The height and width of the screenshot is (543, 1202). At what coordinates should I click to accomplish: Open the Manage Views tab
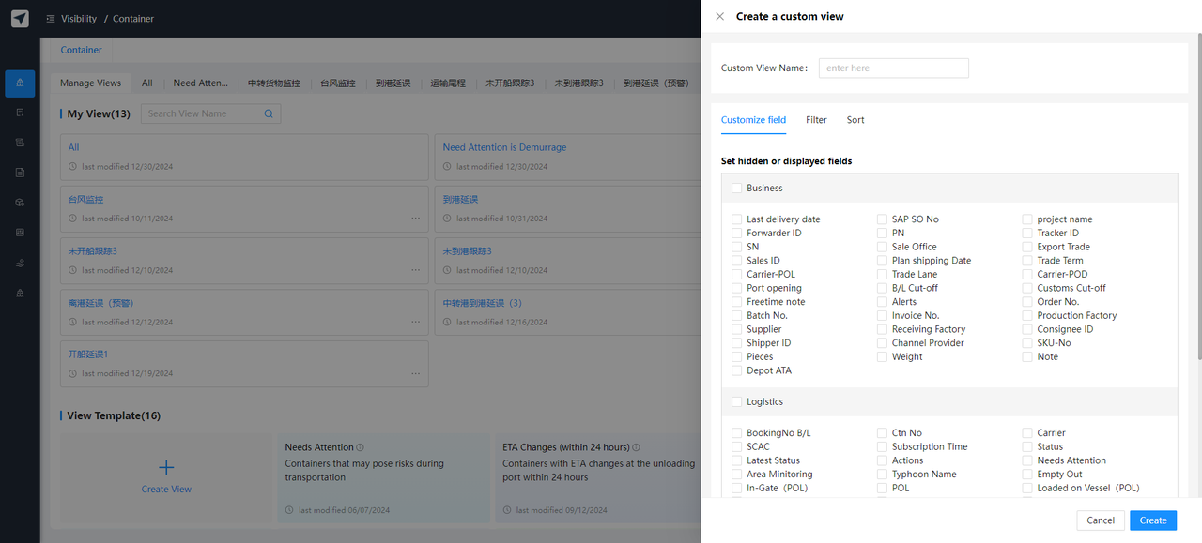pyautogui.click(x=90, y=83)
